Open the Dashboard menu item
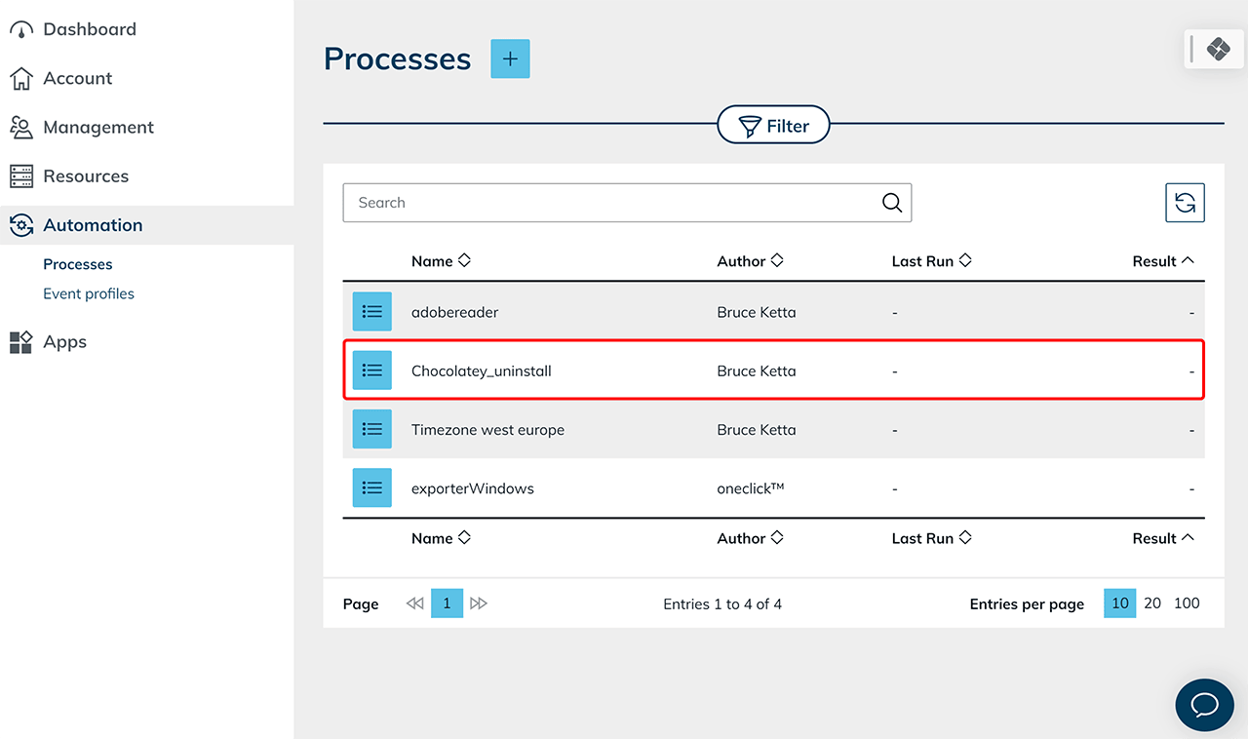Screen dimensions: 1248x739 coord(89,29)
